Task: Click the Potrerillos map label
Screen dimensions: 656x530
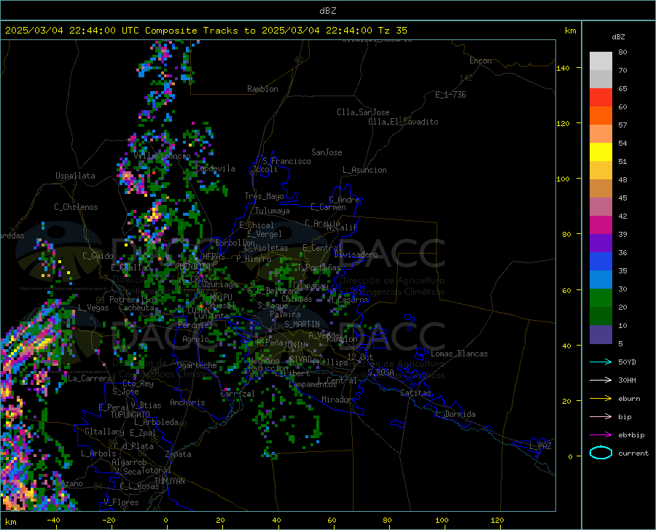Action: click(x=133, y=300)
